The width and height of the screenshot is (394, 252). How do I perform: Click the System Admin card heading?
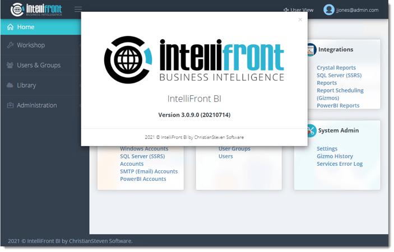coord(338,130)
